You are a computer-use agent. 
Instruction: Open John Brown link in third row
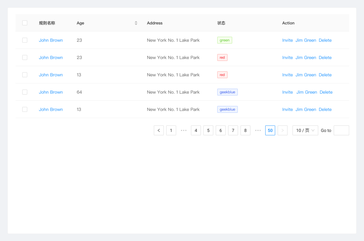point(51,75)
